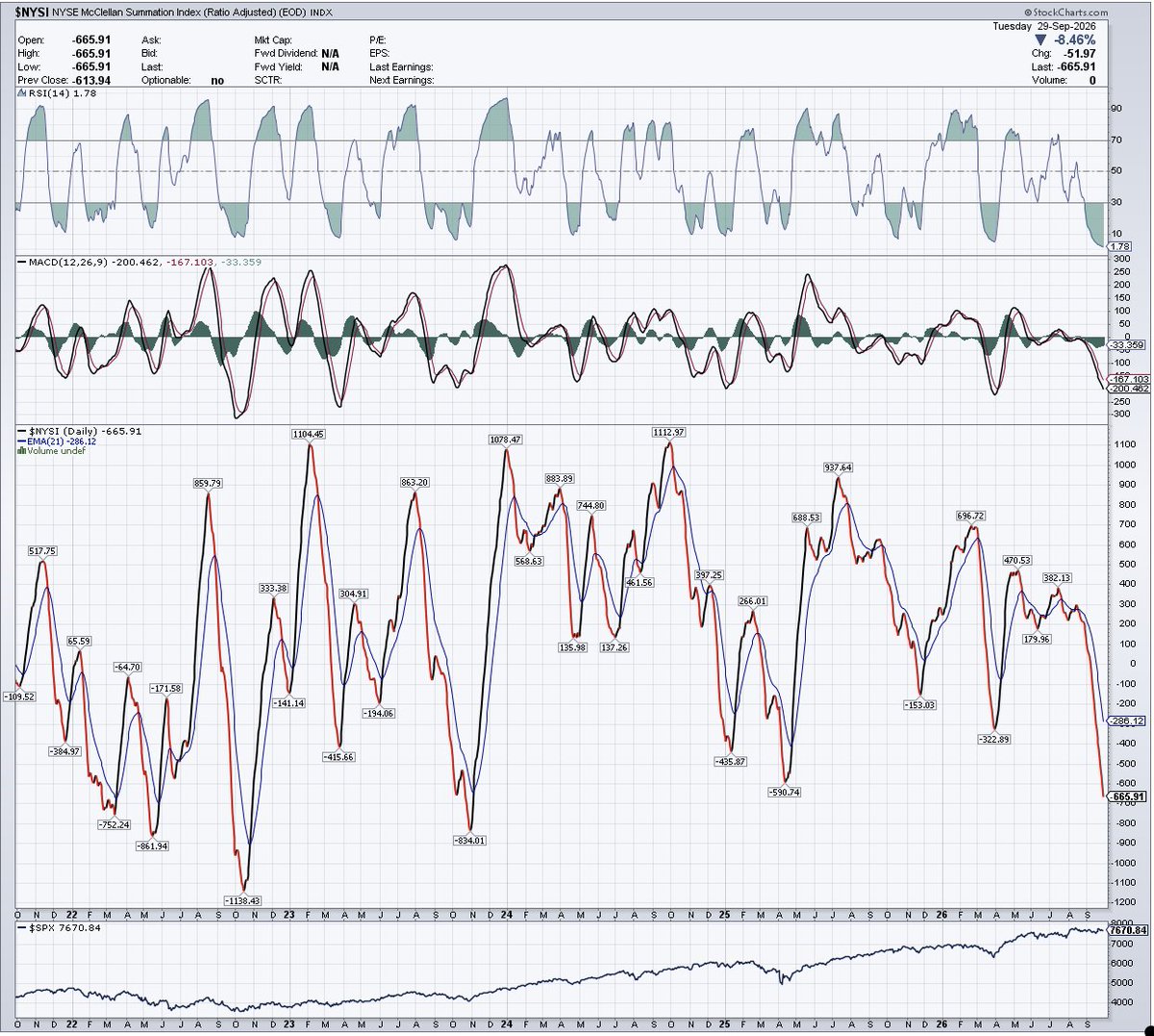Click the 470.53 peak label
Image resolution: width=1154 pixels, height=1036 pixels.
1017,560
